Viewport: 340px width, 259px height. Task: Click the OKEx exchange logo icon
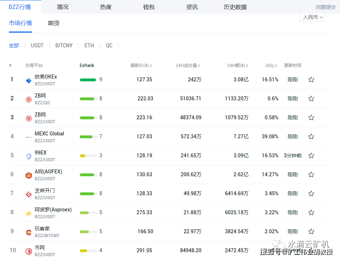pyautogui.click(x=29, y=80)
